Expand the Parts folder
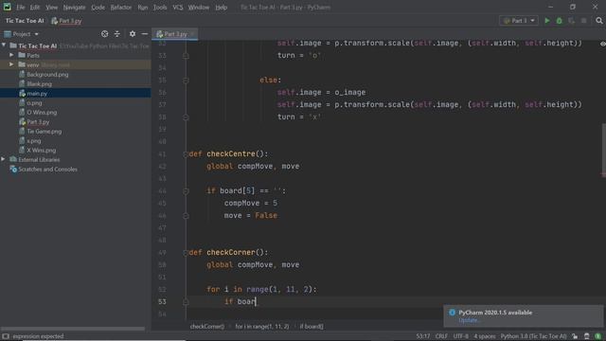This screenshot has width=606, height=341. [x=11, y=55]
